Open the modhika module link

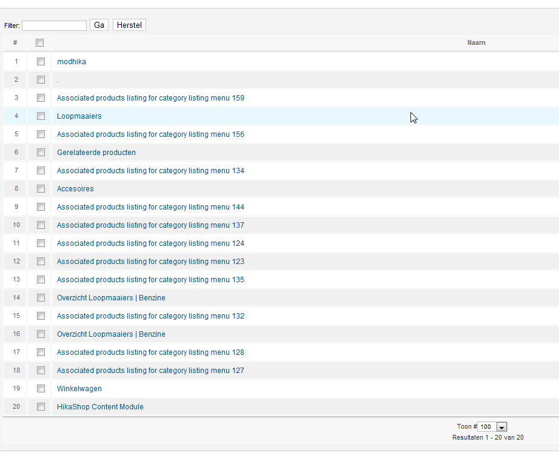72,62
